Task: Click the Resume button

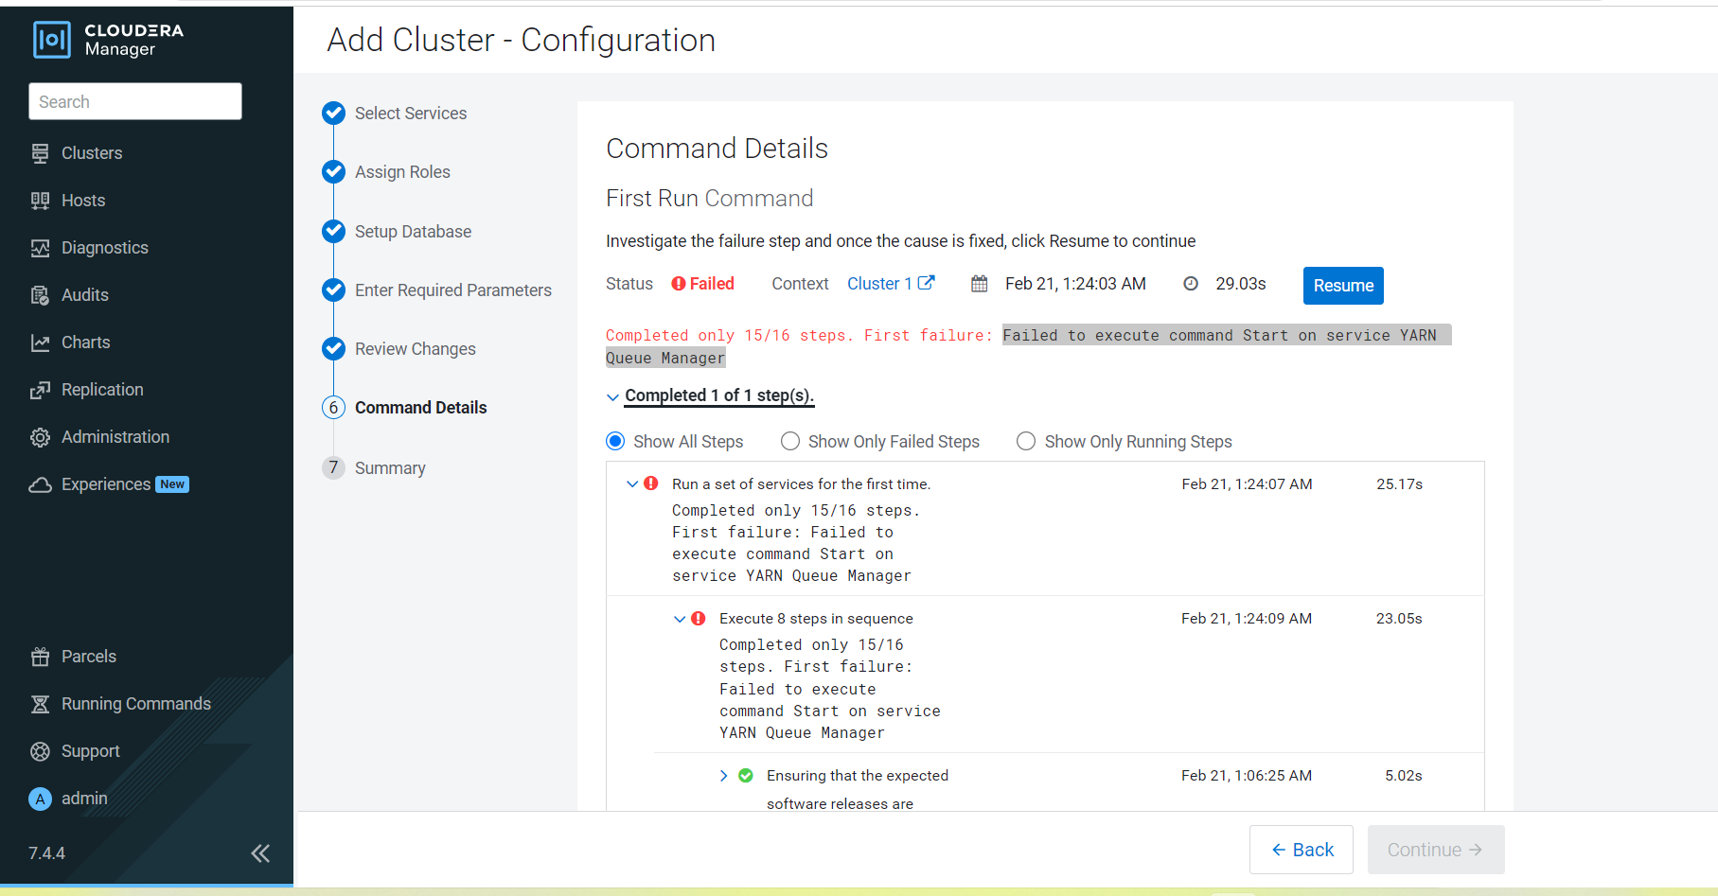Action: (1342, 286)
